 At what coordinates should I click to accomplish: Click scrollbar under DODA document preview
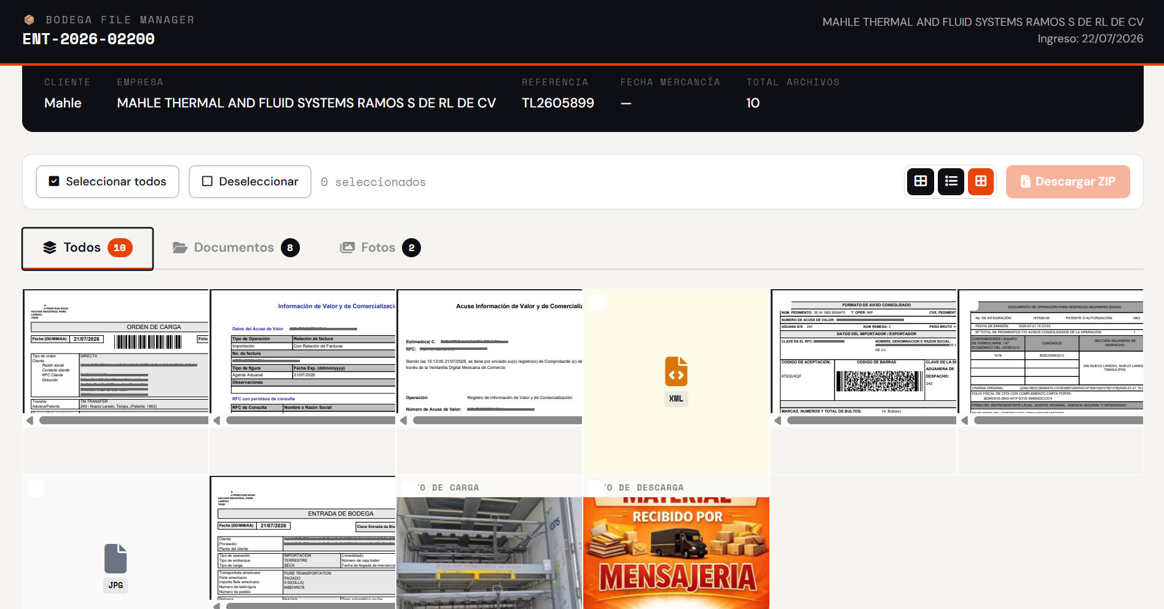pyautogui.click(x=1058, y=421)
